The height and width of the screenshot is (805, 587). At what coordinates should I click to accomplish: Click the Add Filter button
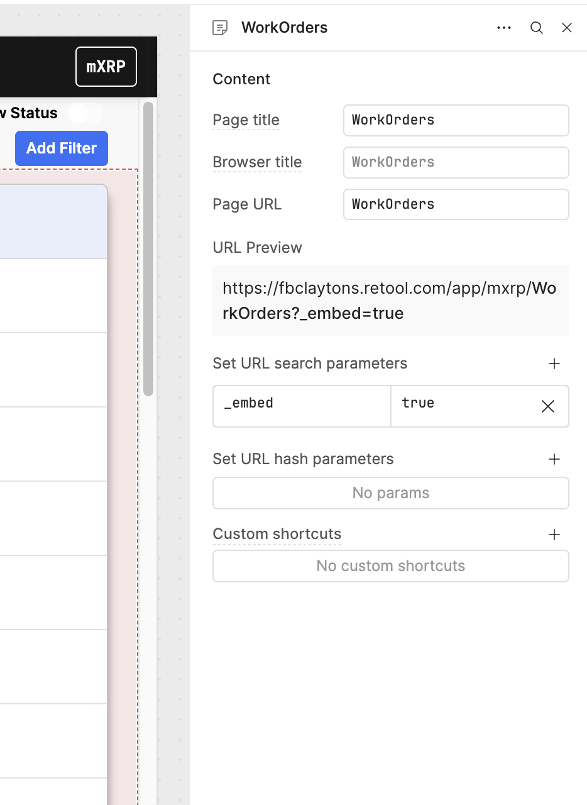[61, 148]
